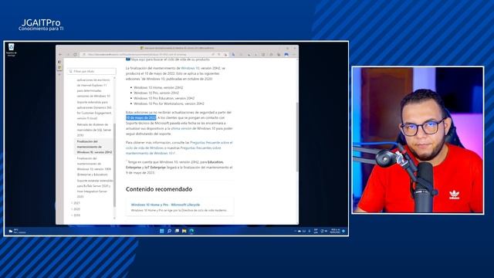Open File Explorer from the taskbar
Screen dimensions: 494x278
184,231
